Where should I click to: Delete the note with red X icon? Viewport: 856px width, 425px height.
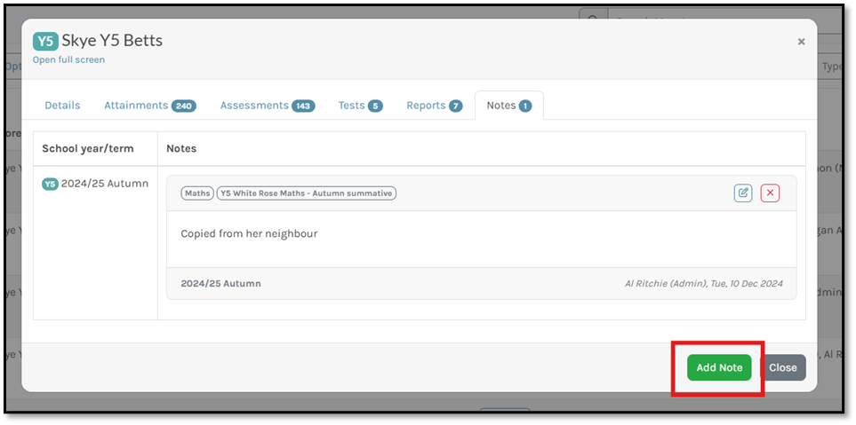[771, 193]
